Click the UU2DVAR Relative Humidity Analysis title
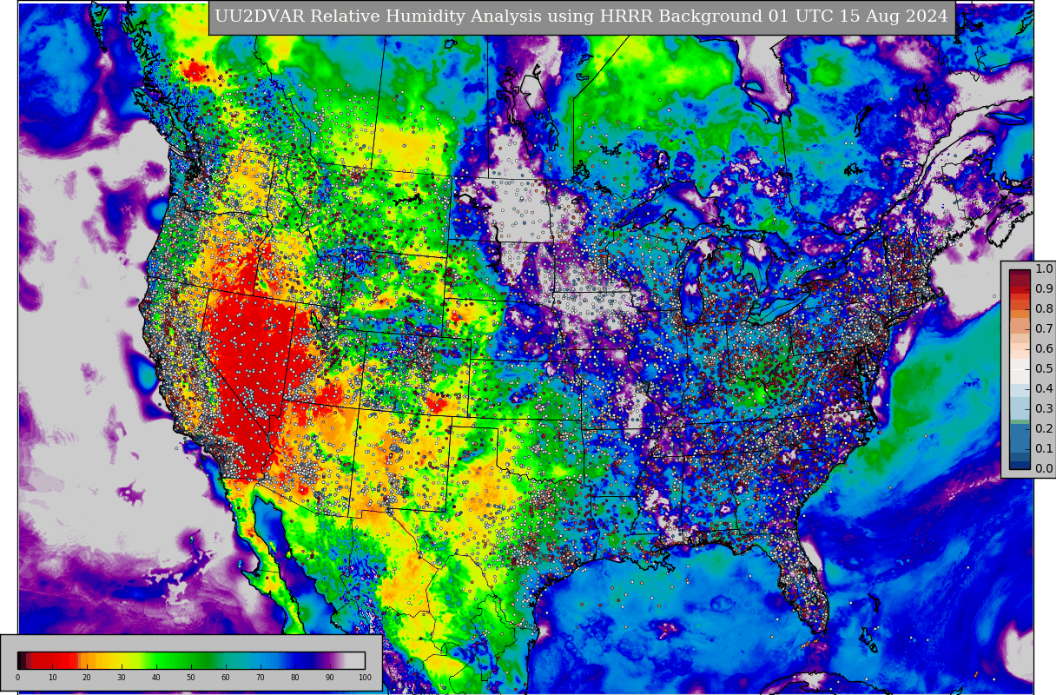 pos(581,17)
